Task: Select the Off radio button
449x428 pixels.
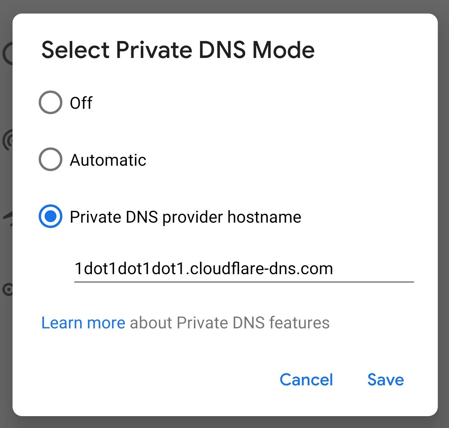Action: [51, 102]
